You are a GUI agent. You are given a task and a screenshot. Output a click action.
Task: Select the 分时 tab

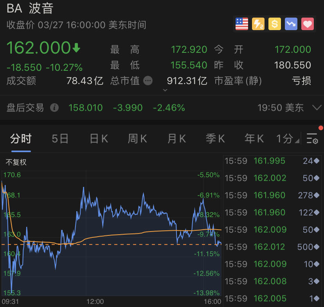[21, 138]
